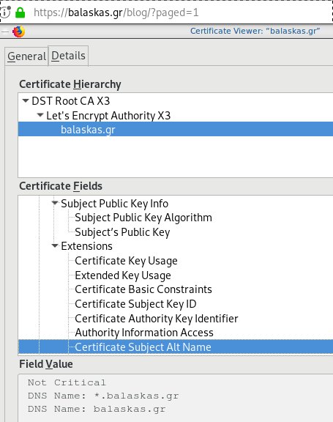Select Certificate Subject Key ID field
The height and width of the screenshot is (422, 333).
pos(135,304)
